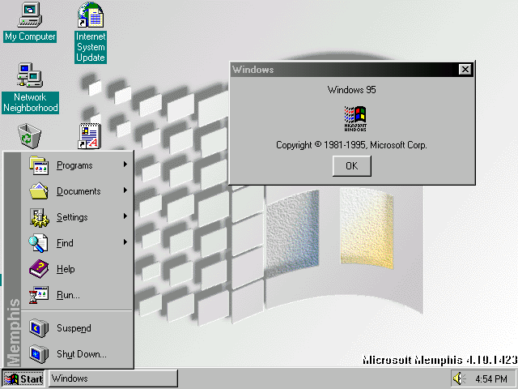This screenshot has height=389, width=518.
Task: Expand the Programs submenu arrow
Action: pos(125,165)
